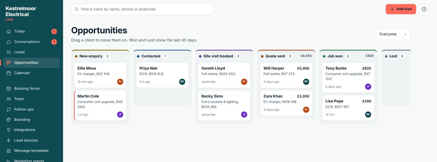The width and height of the screenshot is (437, 162).
Task: Click the Add lead button
Action: tap(401, 9)
